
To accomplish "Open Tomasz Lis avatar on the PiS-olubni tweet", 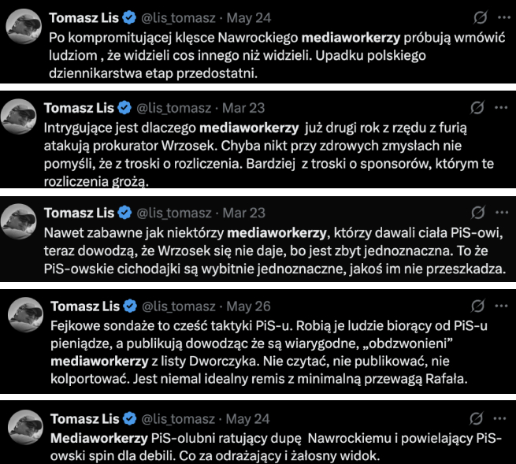I will 25,427.
